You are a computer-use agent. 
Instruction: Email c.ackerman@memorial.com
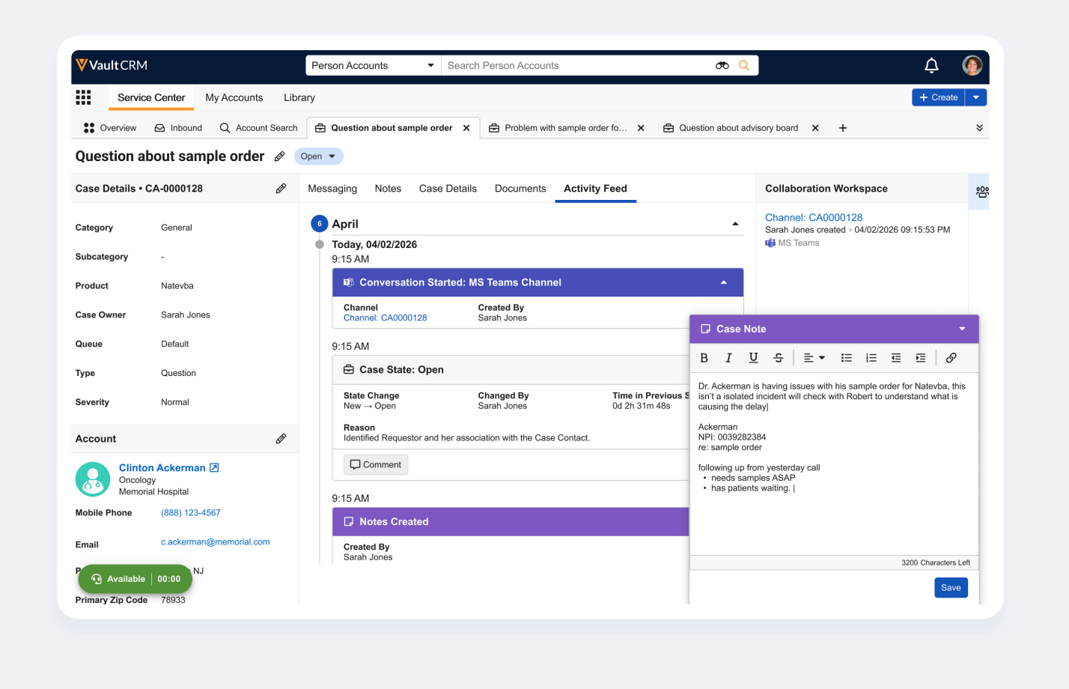(x=216, y=542)
